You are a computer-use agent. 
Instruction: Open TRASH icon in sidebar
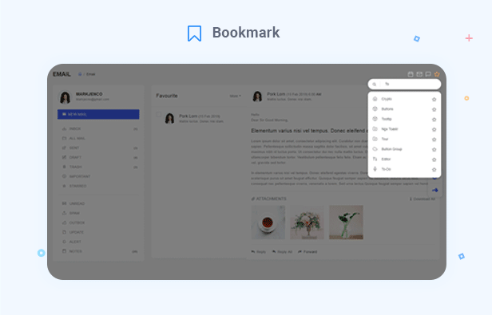(64, 167)
